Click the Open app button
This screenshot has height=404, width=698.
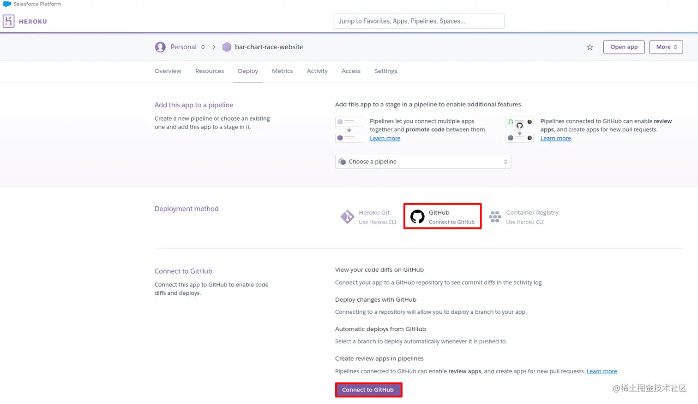(624, 47)
